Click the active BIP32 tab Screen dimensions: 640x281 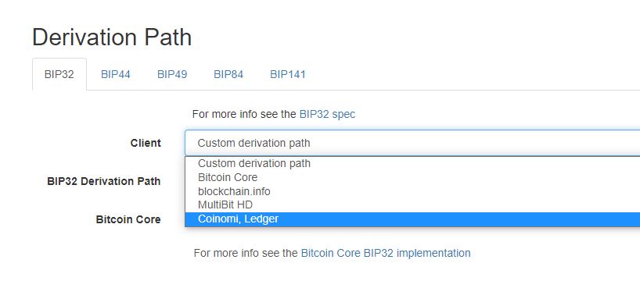point(59,74)
